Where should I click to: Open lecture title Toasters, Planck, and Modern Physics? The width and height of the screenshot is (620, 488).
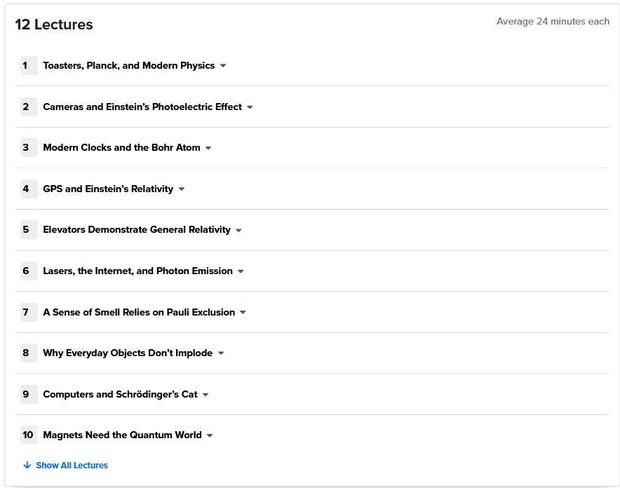129,66
